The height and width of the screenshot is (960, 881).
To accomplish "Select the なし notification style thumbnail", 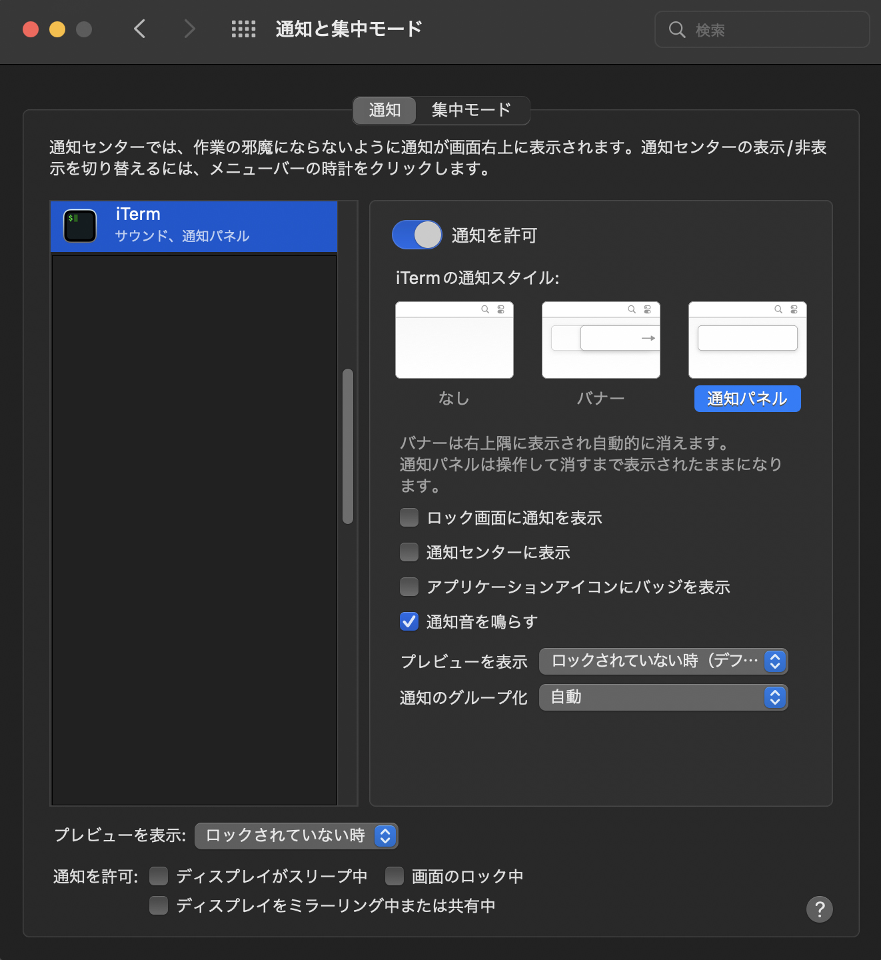I will click(454, 340).
